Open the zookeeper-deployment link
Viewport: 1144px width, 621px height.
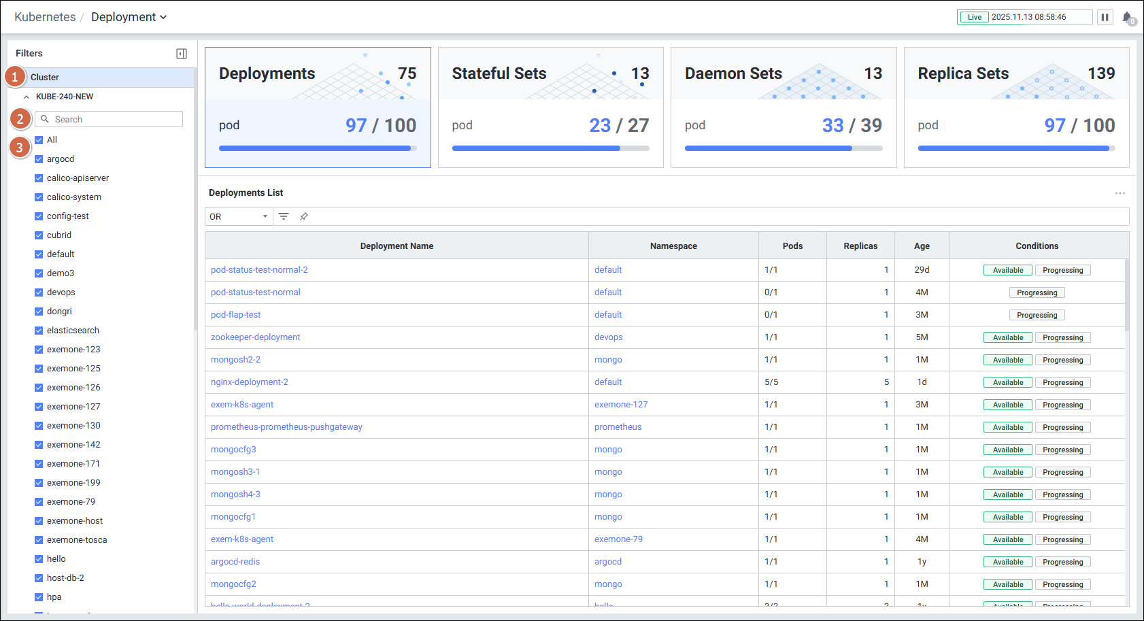255,337
